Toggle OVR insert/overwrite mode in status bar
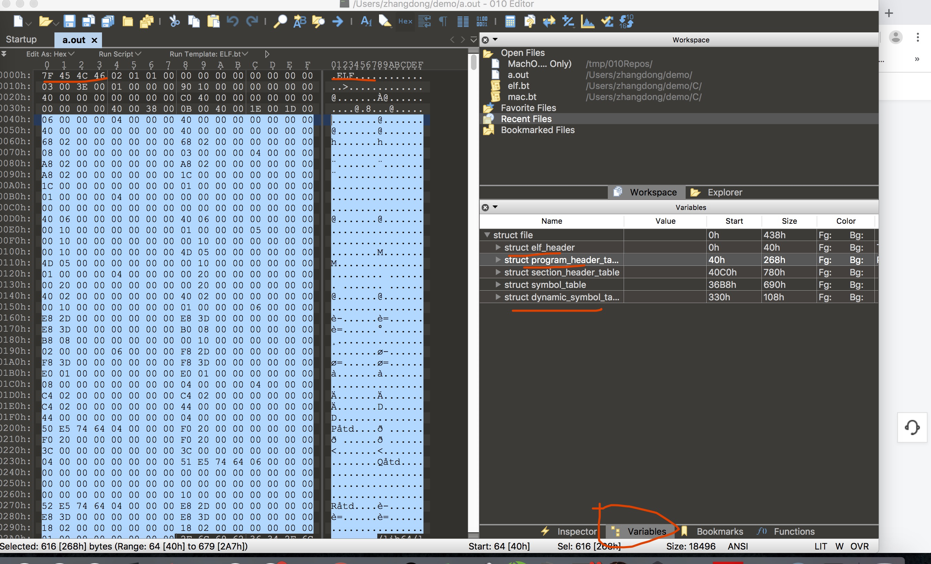Viewport: 931px width, 564px height. click(859, 546)
